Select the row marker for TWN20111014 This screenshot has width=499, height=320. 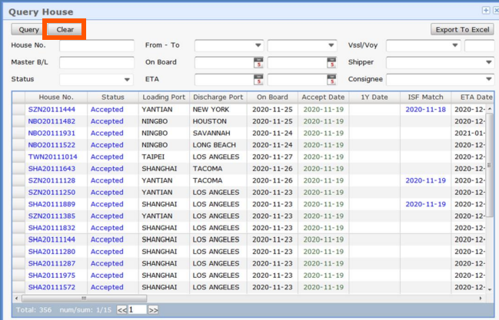[x=18, y=157]
